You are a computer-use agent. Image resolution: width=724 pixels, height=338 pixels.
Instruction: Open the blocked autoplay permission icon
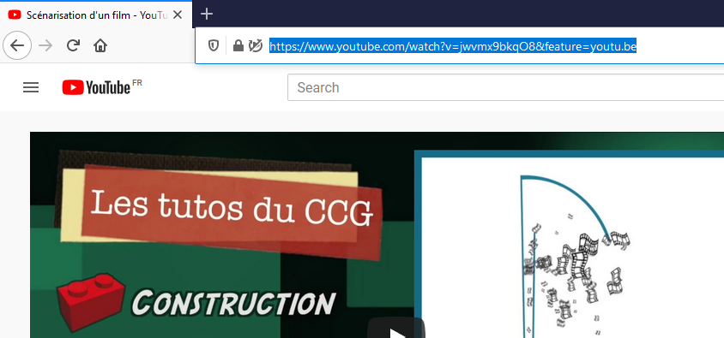256,45
